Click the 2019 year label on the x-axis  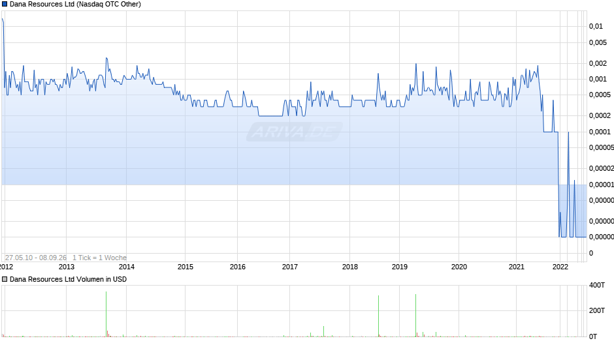point(399,267)
